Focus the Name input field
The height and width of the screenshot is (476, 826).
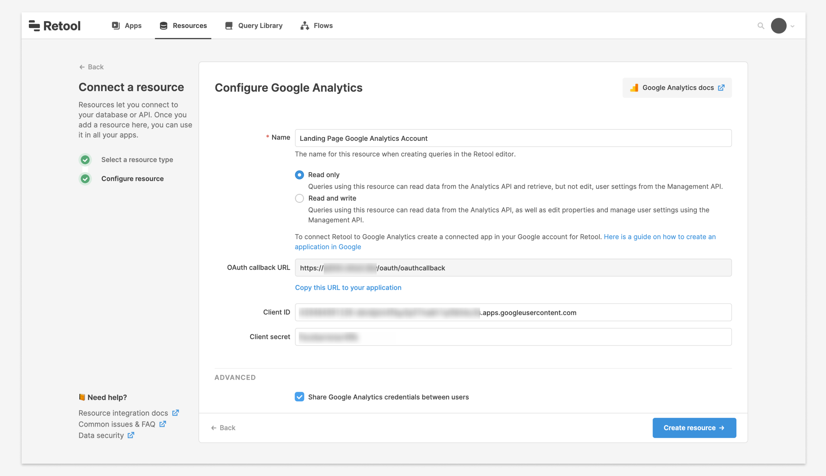(513, 138)
